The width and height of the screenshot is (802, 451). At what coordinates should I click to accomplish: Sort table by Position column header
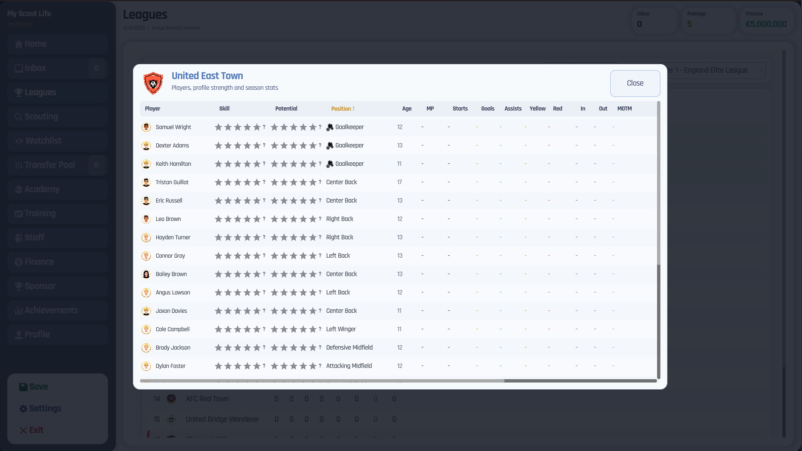(x=343, y=109)
